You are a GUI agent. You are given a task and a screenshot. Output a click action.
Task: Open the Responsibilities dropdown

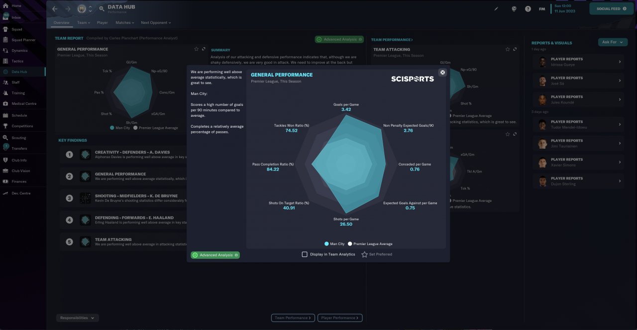coord(78,318)
